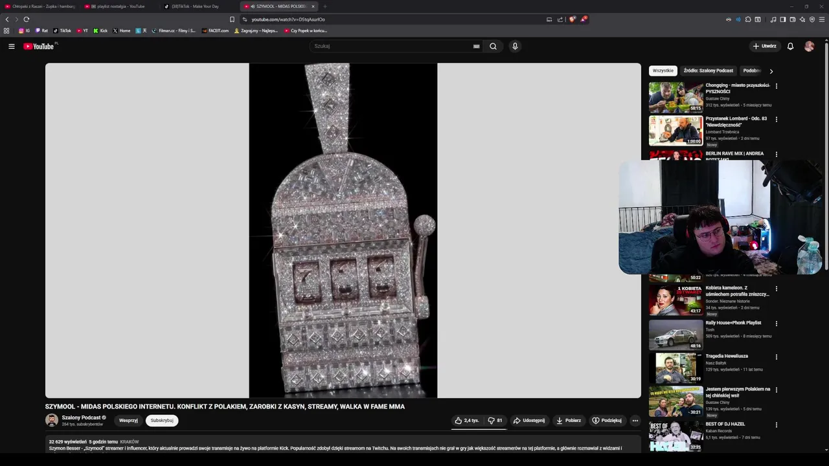The image size is (829, 466).
Task: Open the Chongqing video thumbnail
Action: [676, 97]
